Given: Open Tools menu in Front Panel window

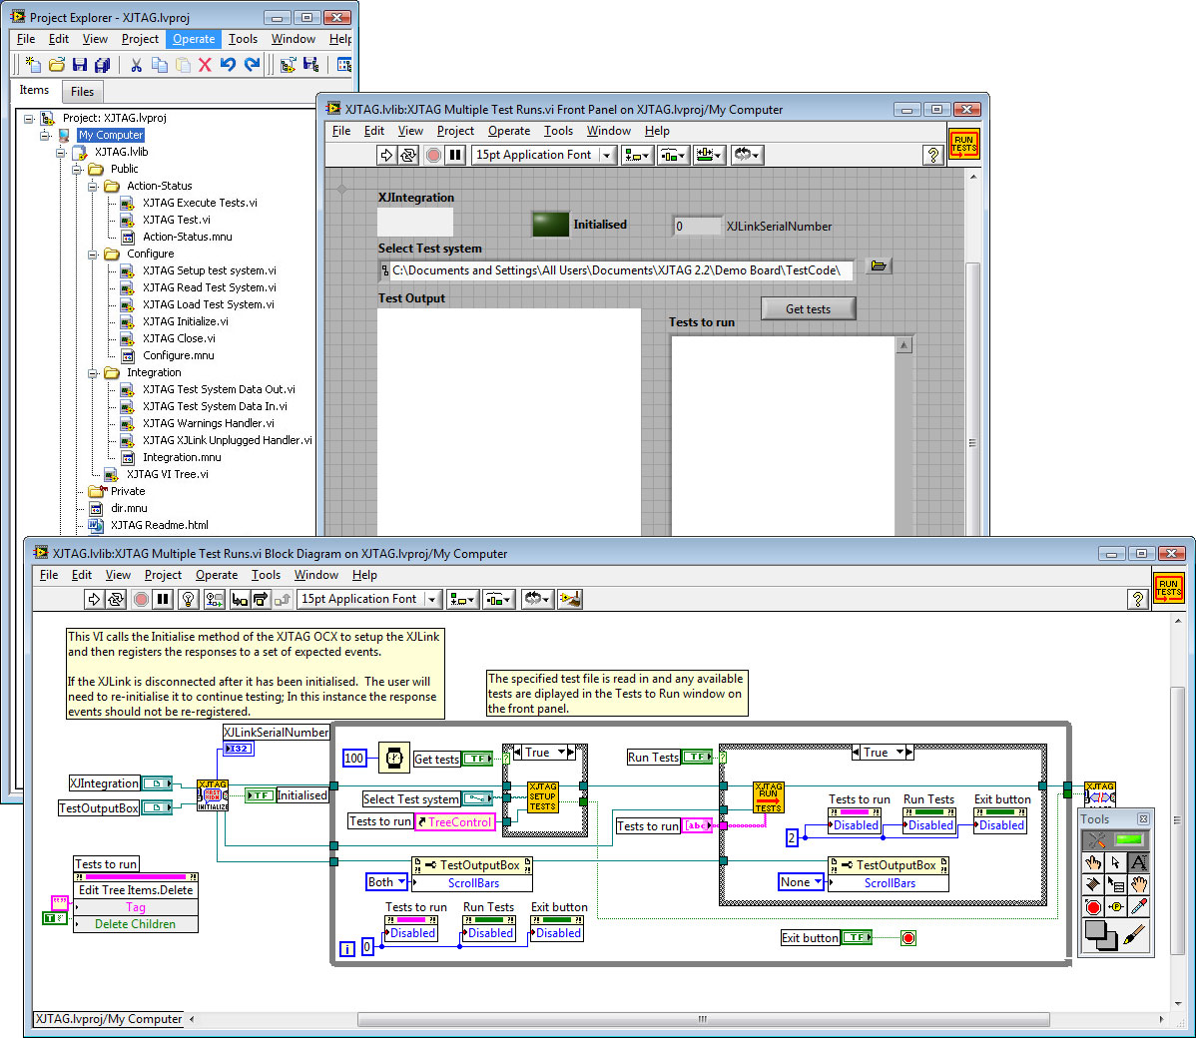Looking at the screenshot, I should pyautogui.click(x=558, y=131).
